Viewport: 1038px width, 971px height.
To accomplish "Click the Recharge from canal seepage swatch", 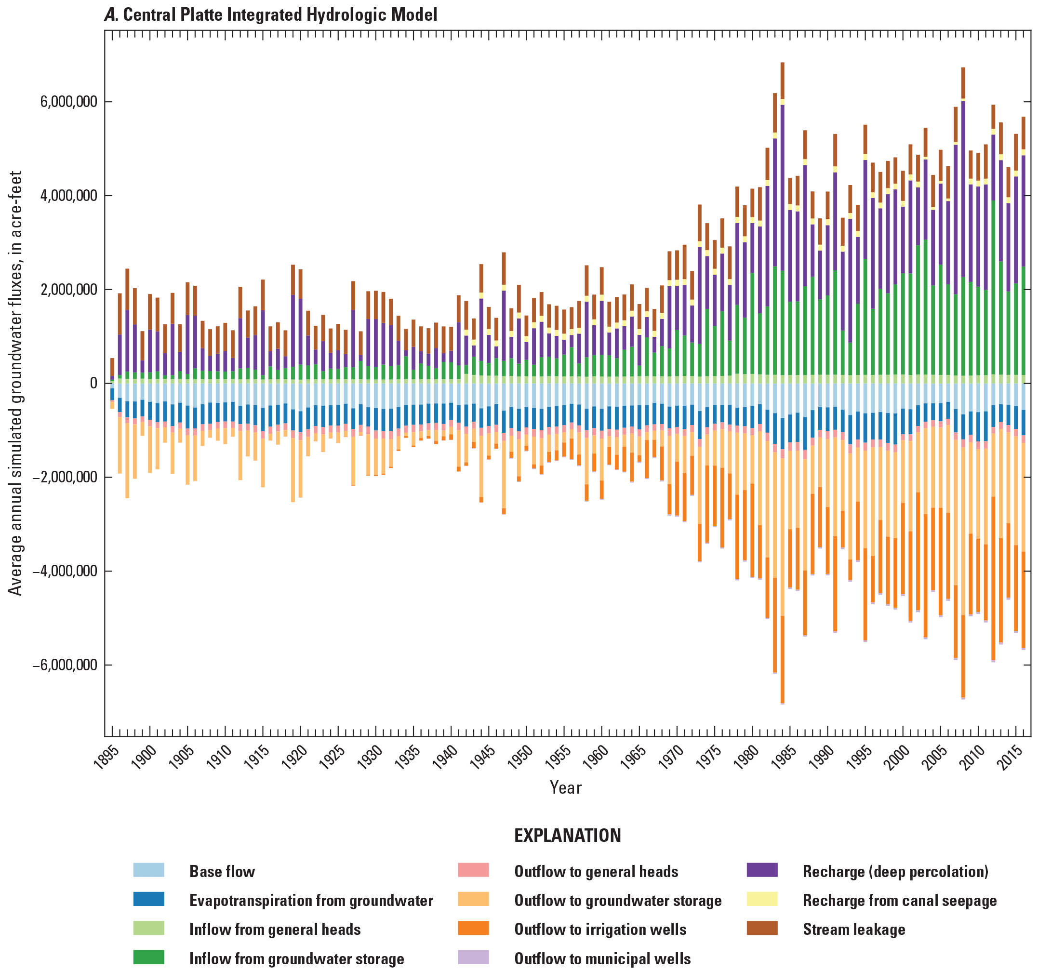I will (762, 899).
